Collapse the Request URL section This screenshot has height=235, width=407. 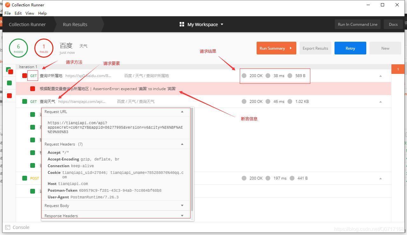click(x=182, y=112)
